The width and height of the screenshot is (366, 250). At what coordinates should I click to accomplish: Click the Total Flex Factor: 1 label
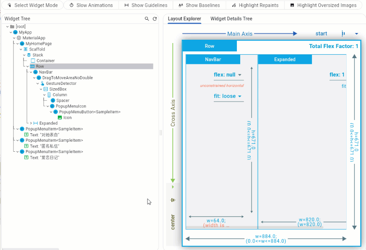(x=333, y=46)
